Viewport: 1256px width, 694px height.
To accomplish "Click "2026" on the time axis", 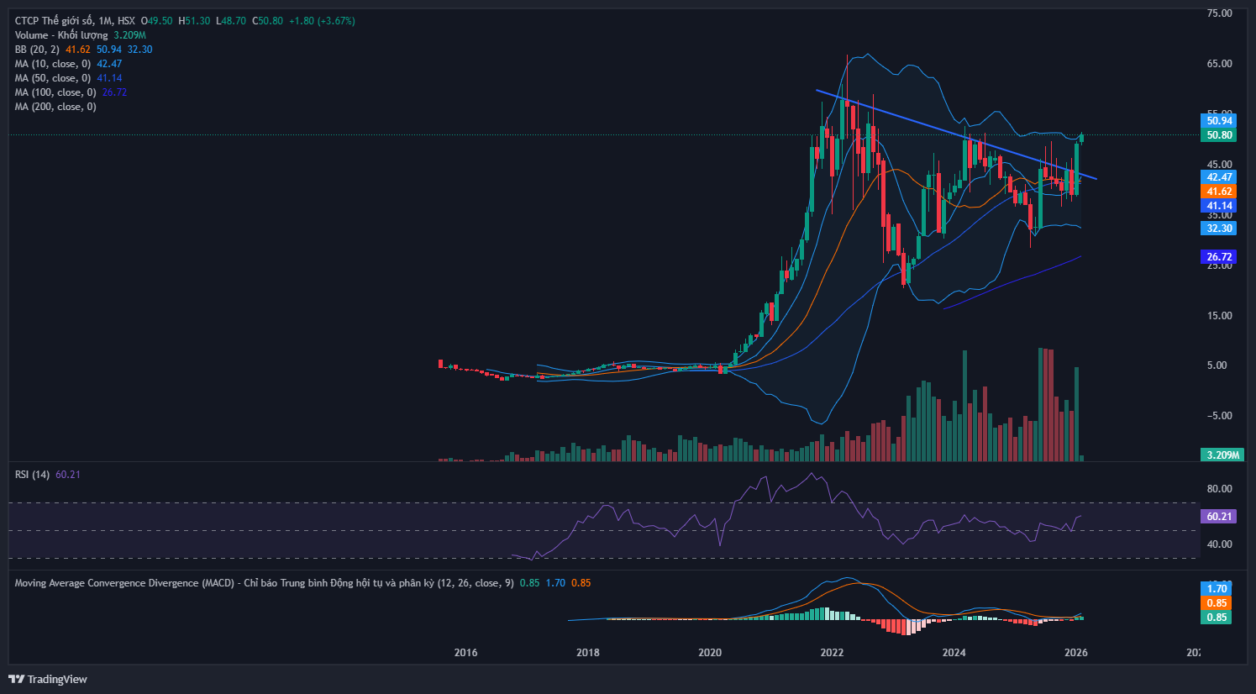I will coord(1076,653).
